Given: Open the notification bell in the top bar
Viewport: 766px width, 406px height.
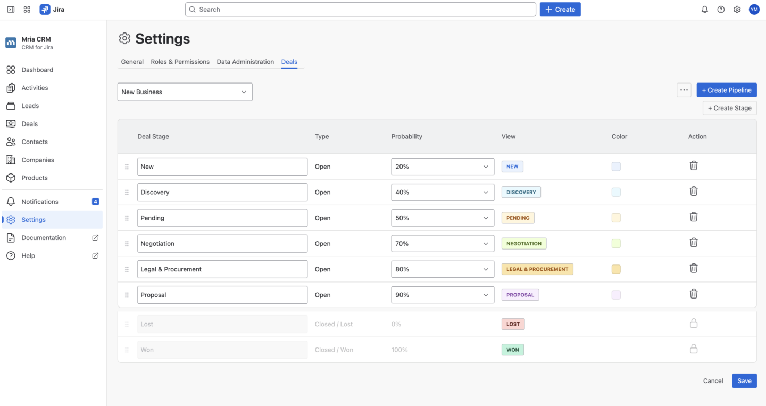Looking at the screenshot, I should (x=704, y=9).
